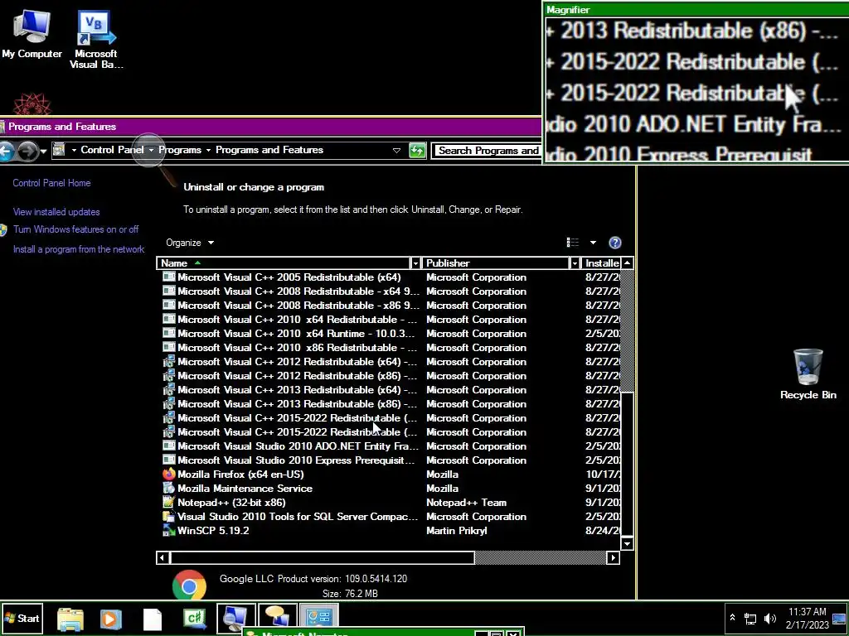Select Microsoft Visual C++ 2012 Redistributable (x86) row

391,376
